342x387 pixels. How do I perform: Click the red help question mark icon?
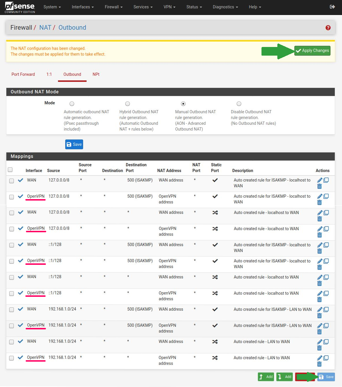[328, 28]
